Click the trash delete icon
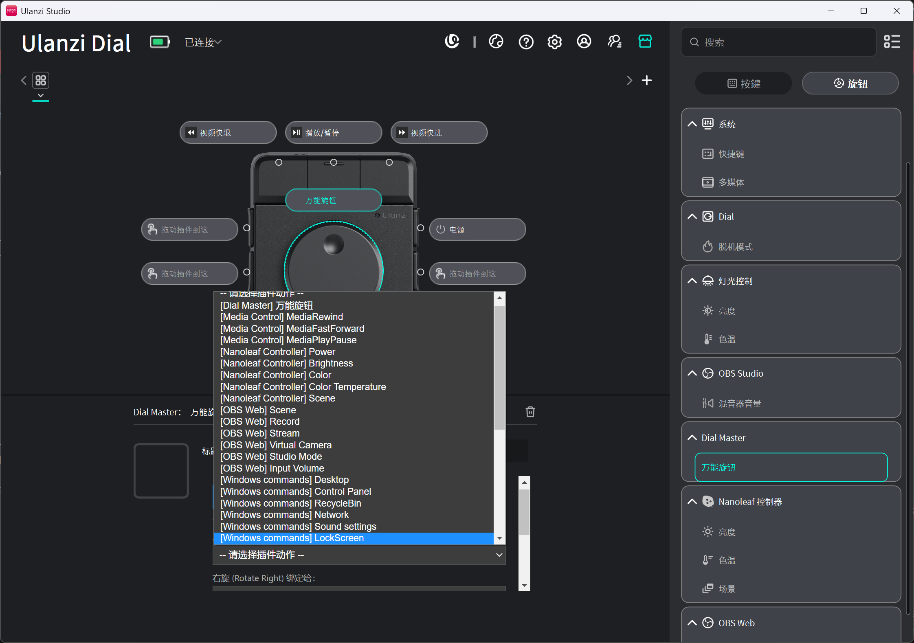914x643 pixels. [x=530, y=412]
